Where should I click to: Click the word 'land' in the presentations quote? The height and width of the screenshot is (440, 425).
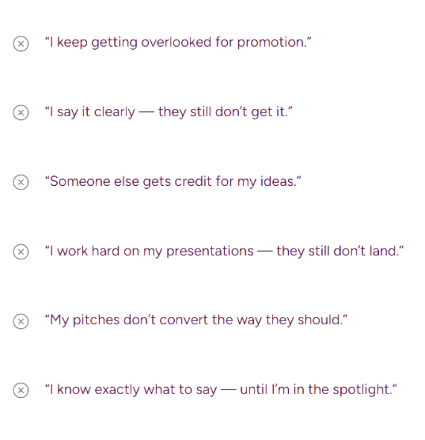(x=384, y=251)
